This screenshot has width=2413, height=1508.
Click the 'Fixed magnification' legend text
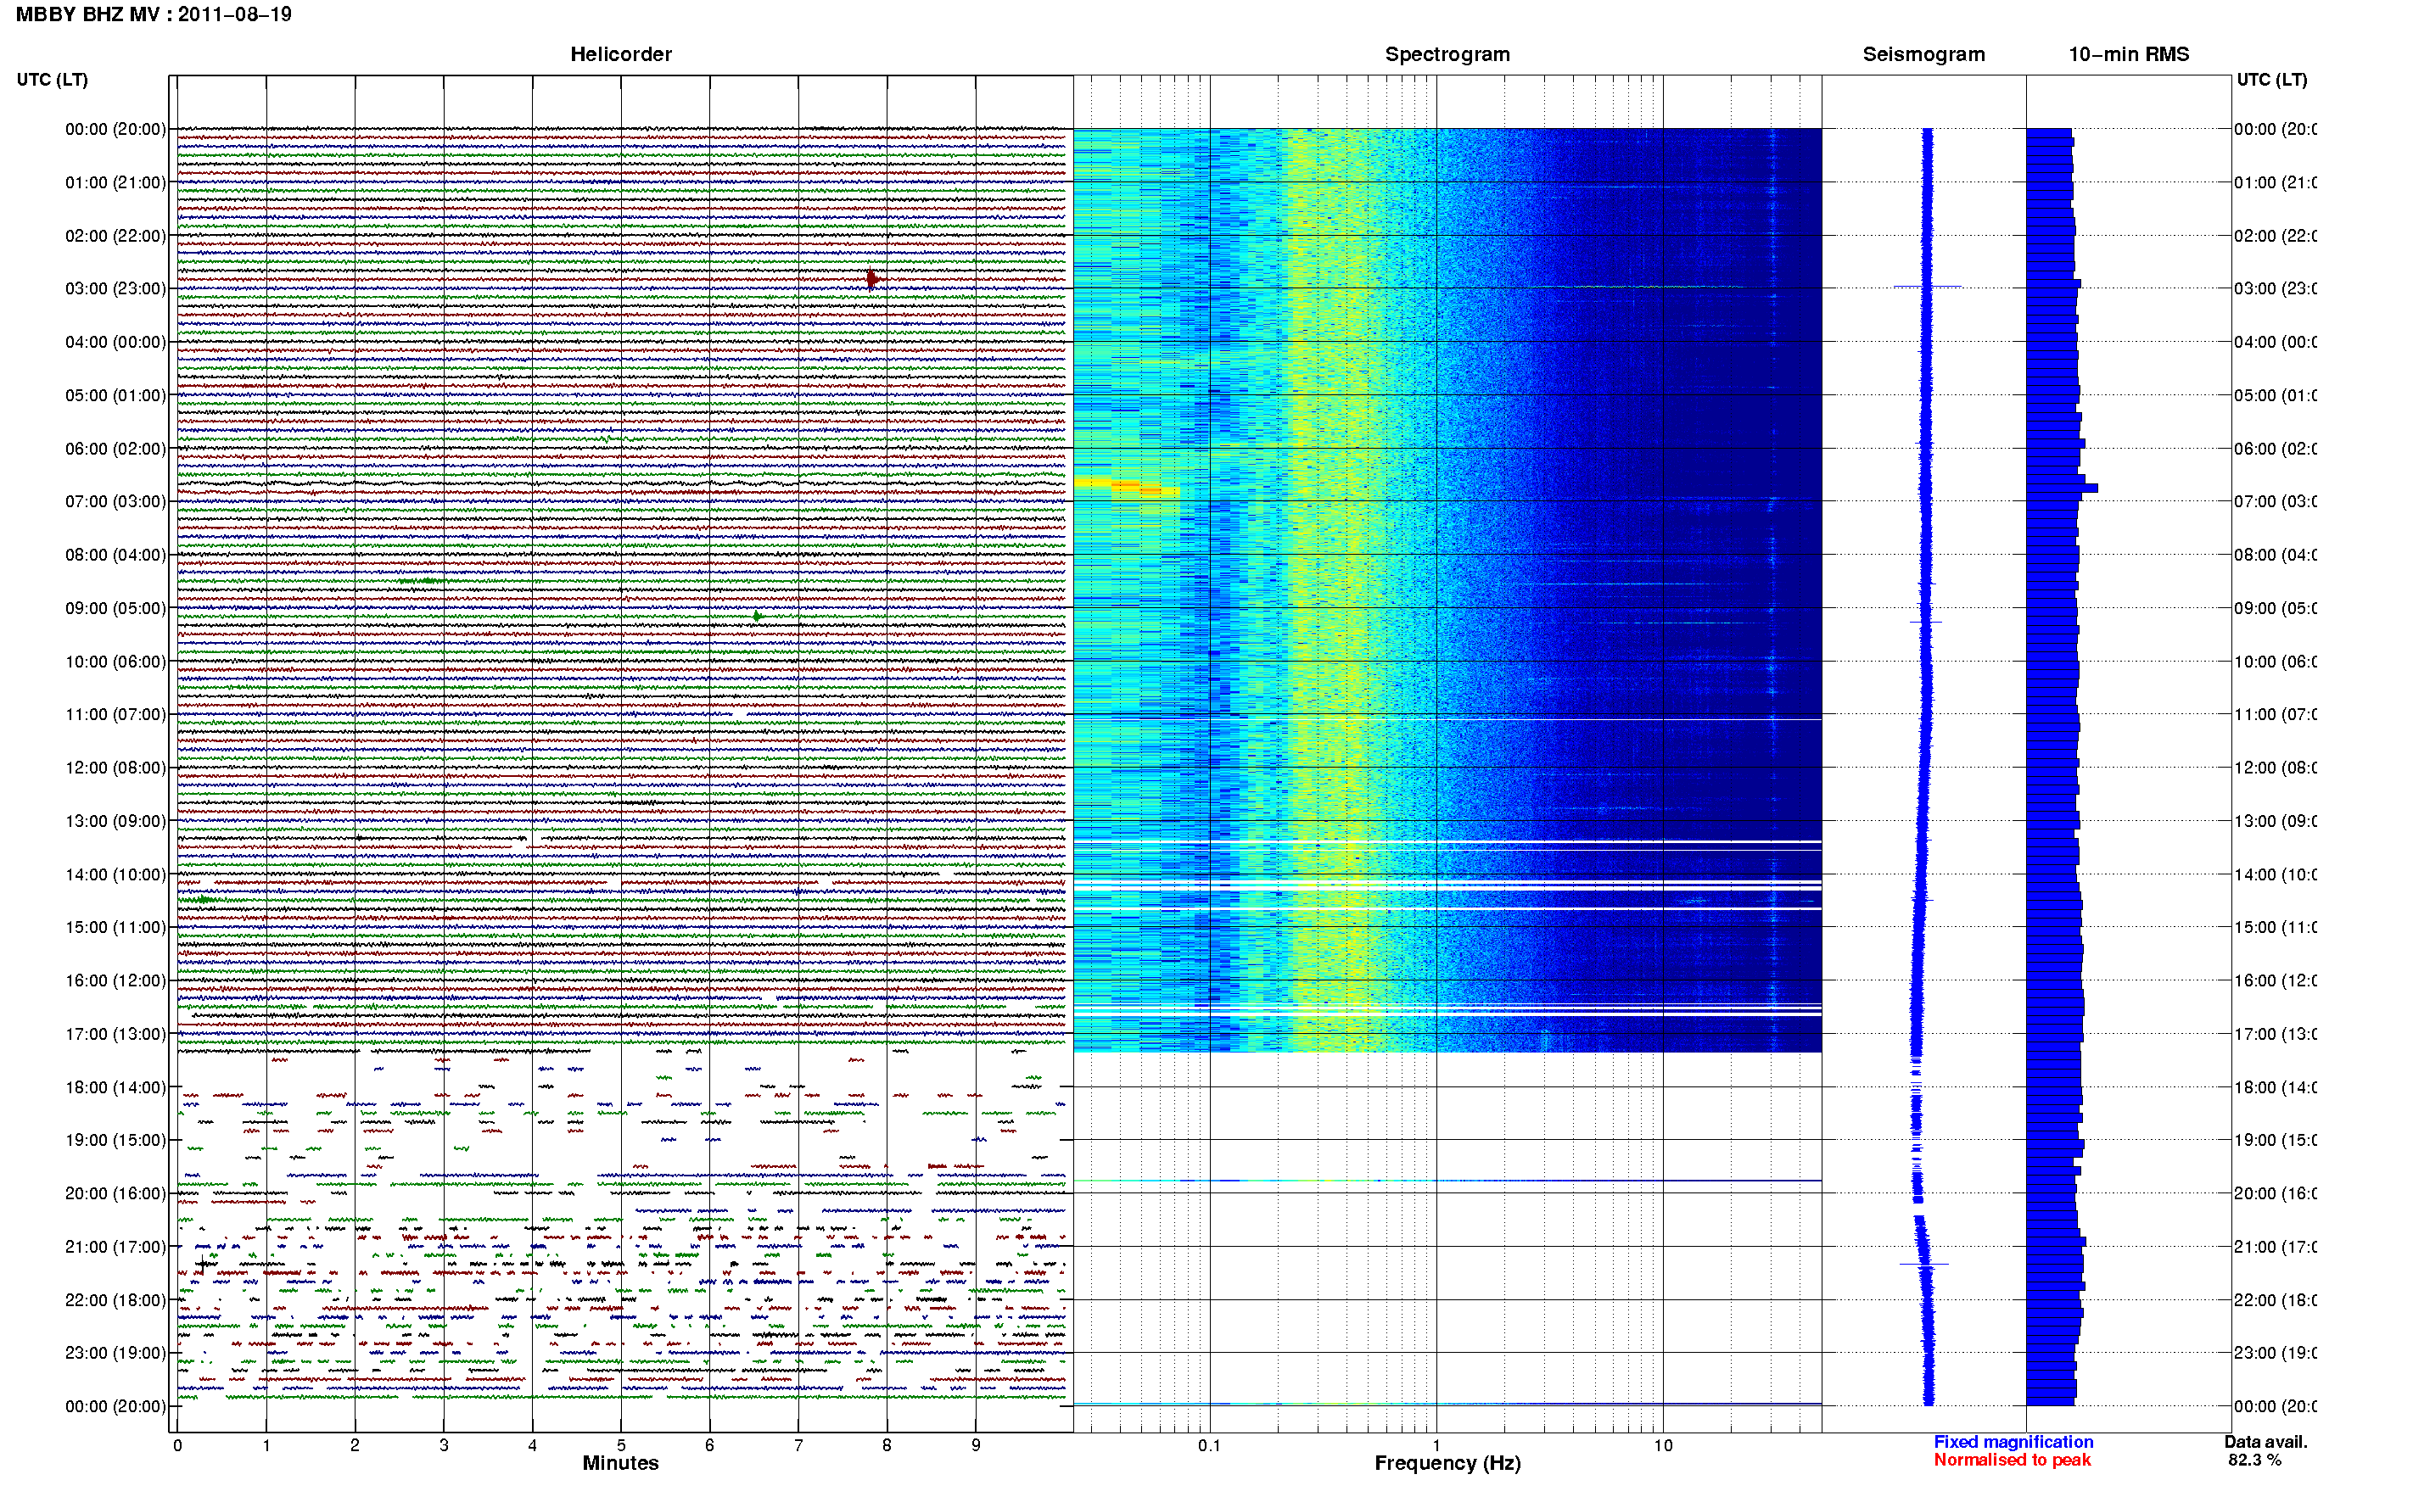(2013, 1442)
